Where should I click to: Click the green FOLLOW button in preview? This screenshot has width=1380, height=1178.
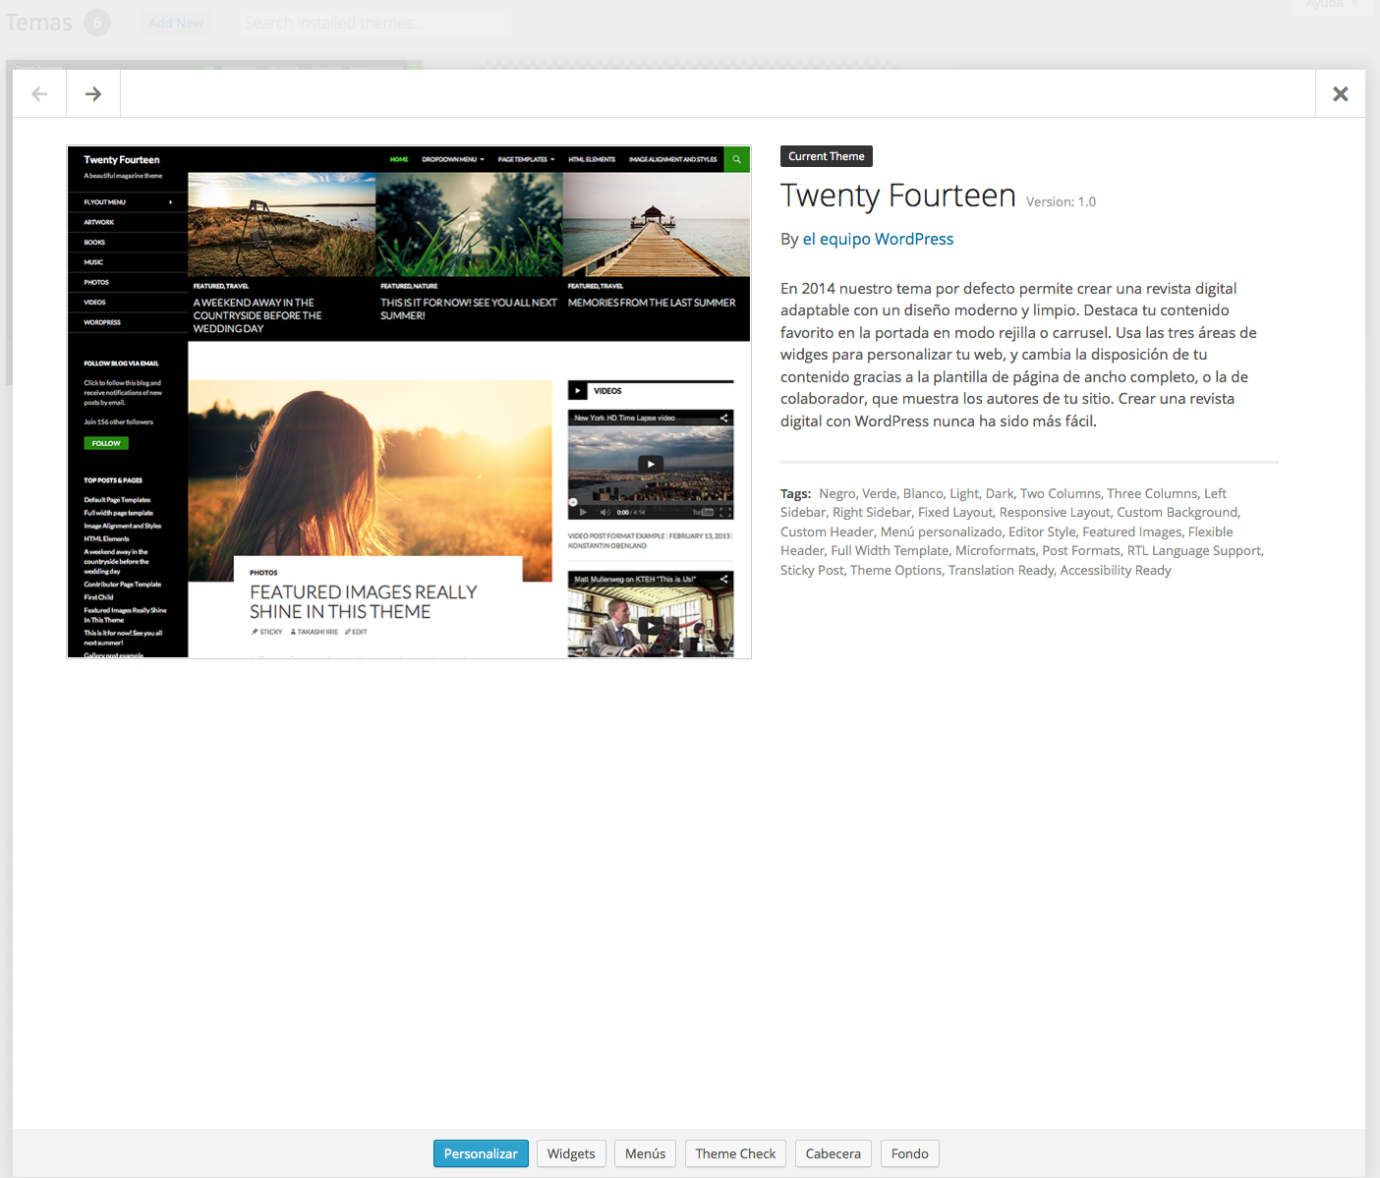click(x=106, y=443)
